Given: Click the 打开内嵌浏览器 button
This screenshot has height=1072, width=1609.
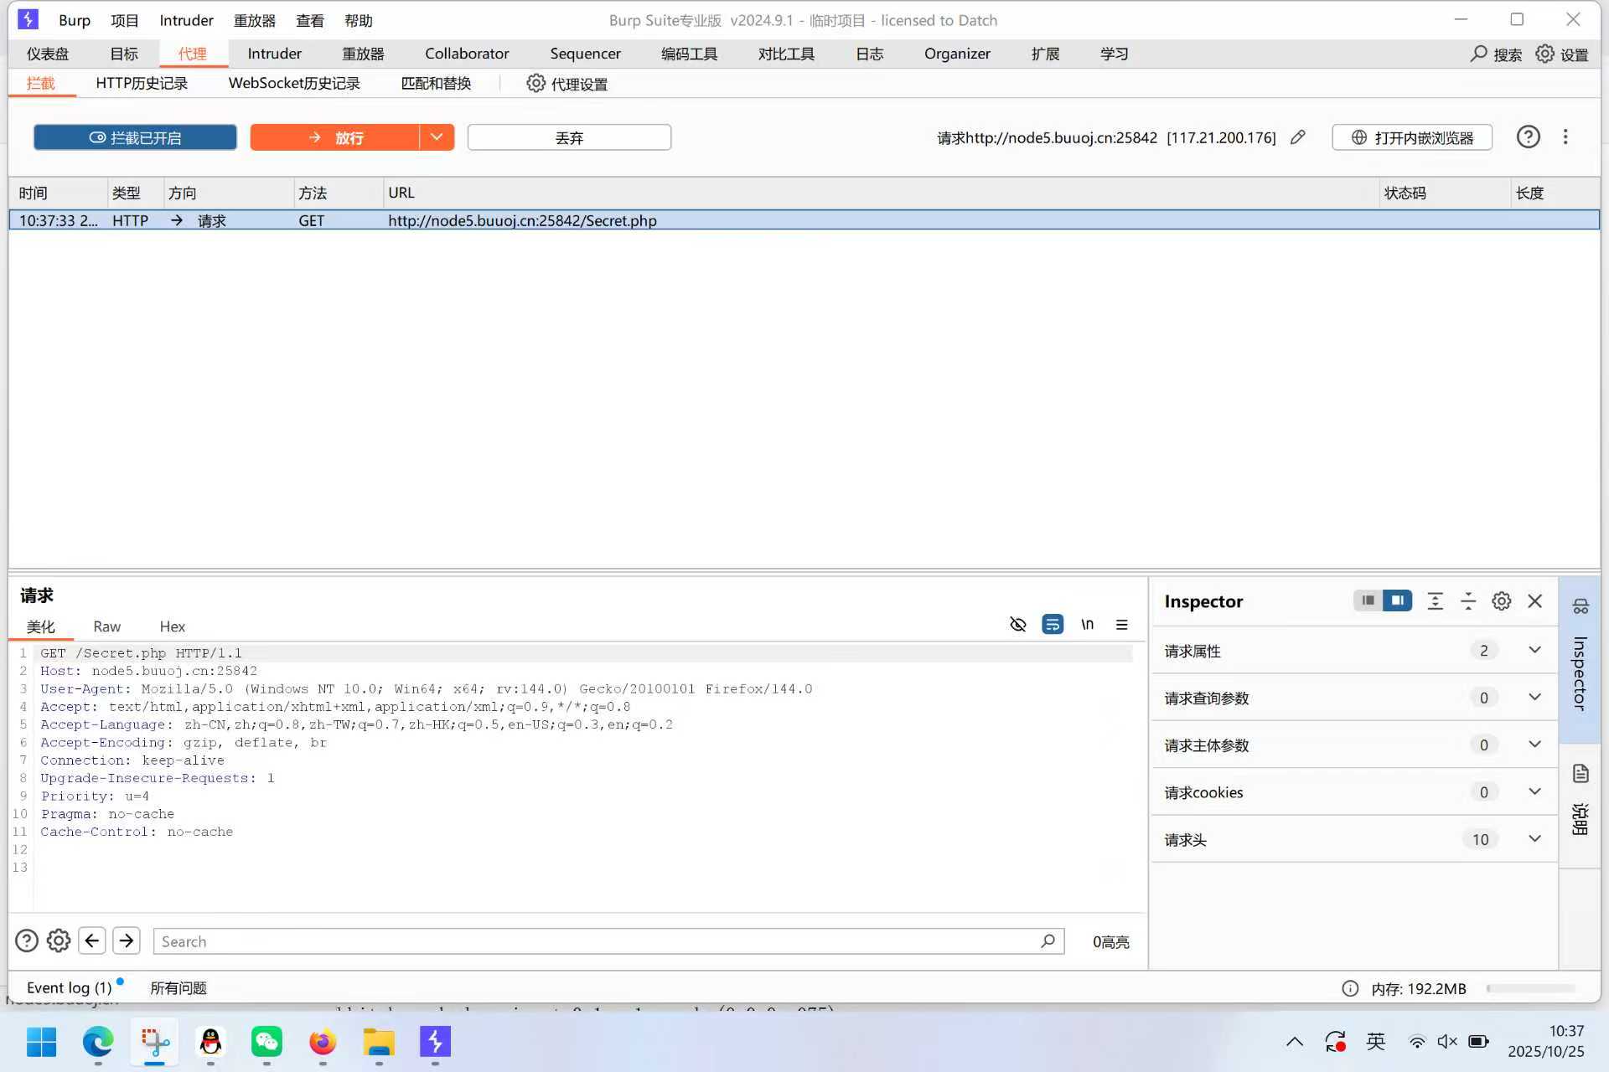Looking at the screenshot, I should [x=1412, y=137].
